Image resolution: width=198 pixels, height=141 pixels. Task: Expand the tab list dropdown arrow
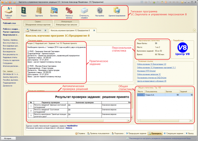click(x=194, y=31)
